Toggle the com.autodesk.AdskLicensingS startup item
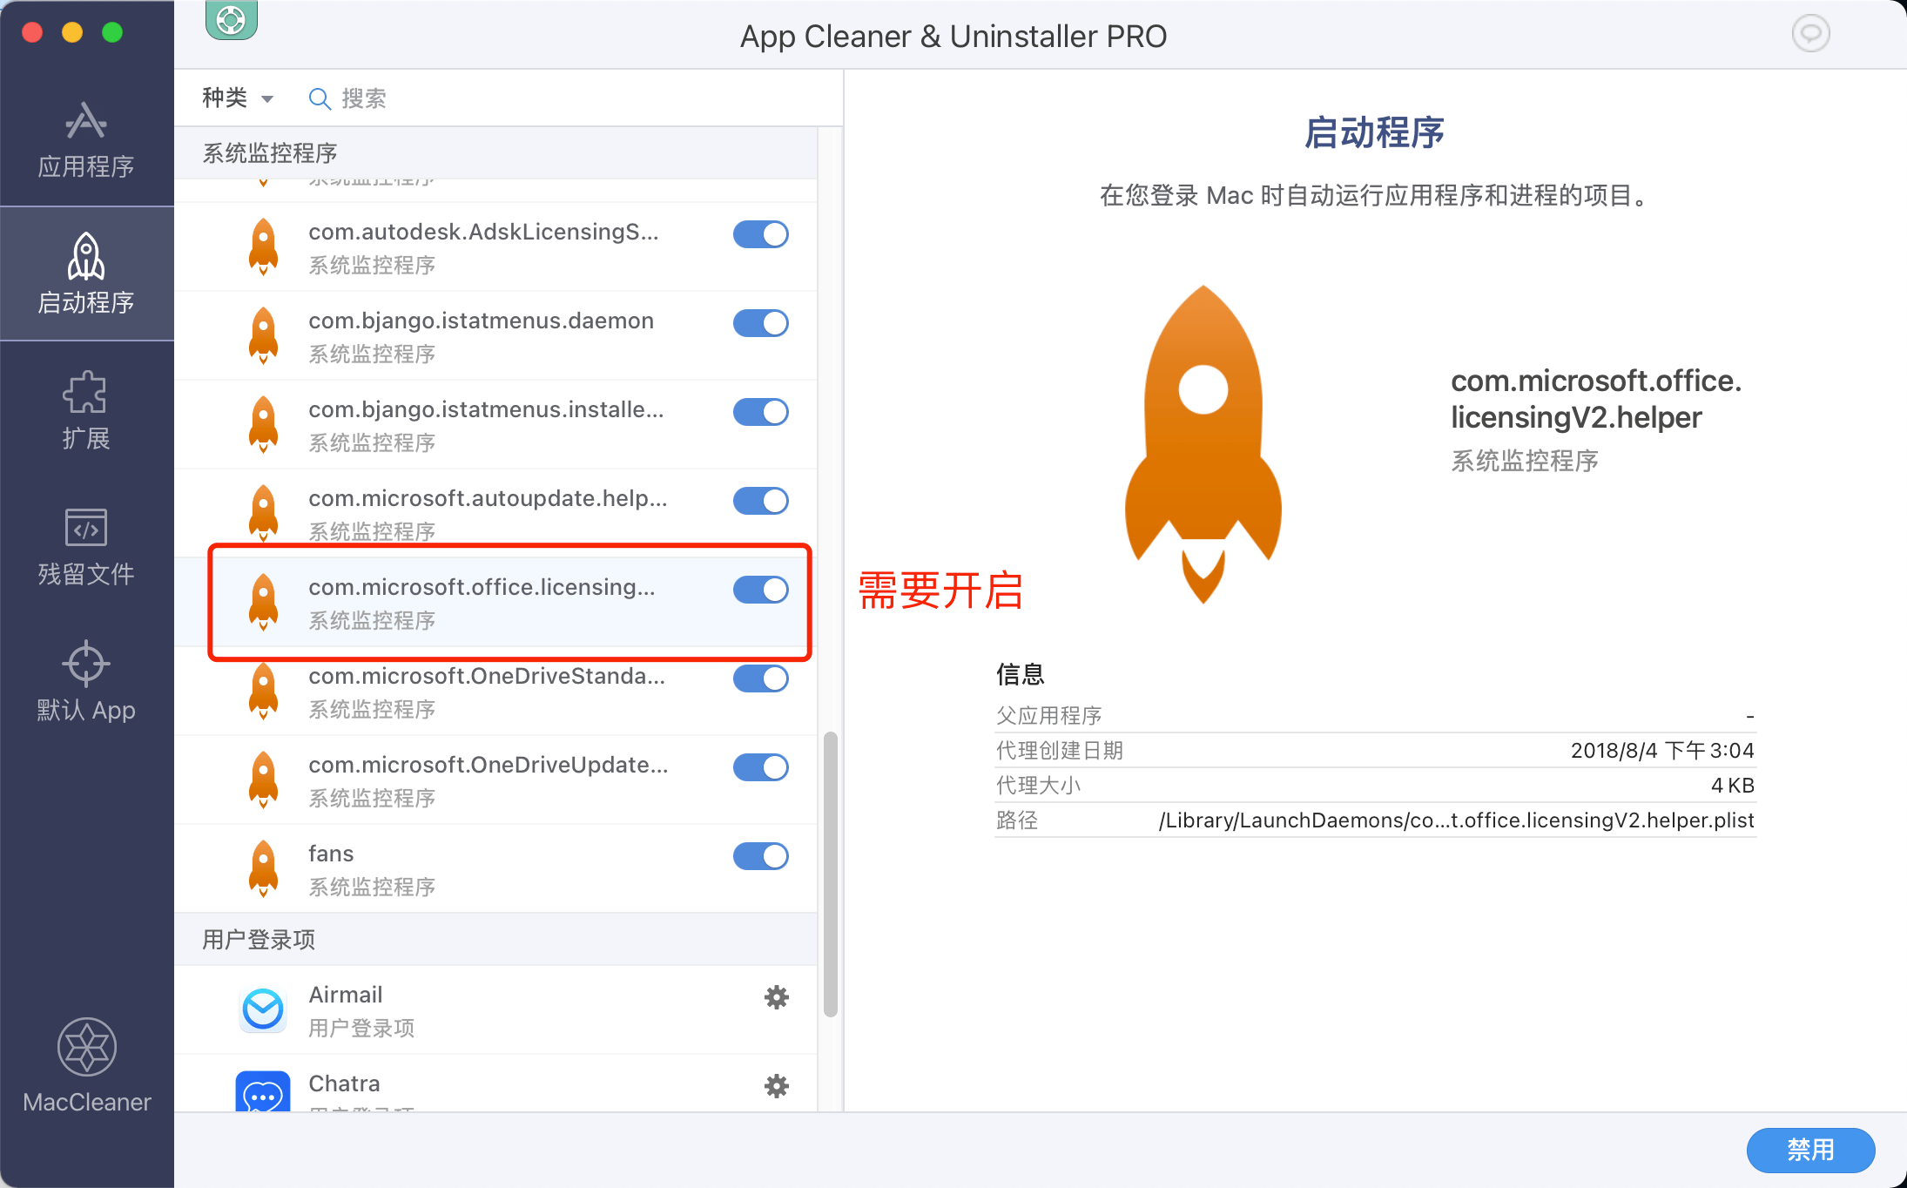 tap(760, 234)
